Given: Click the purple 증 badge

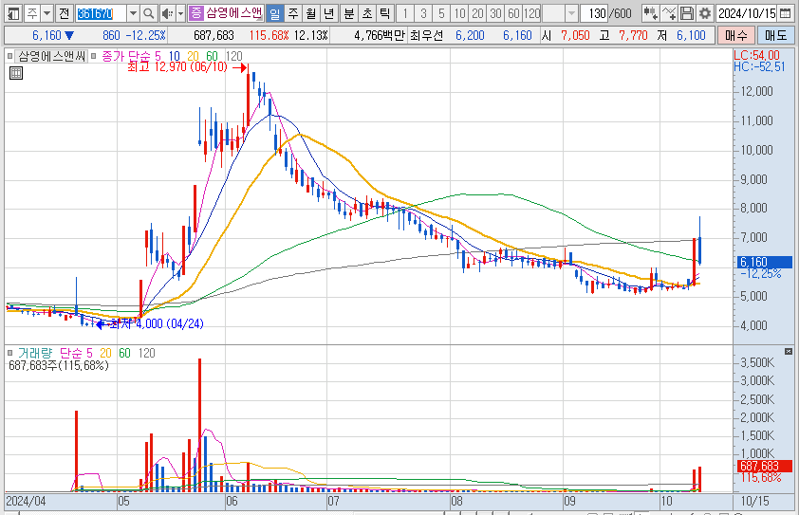Looking at the screenshot, I should pyautogui.click(x=195, y=13).
